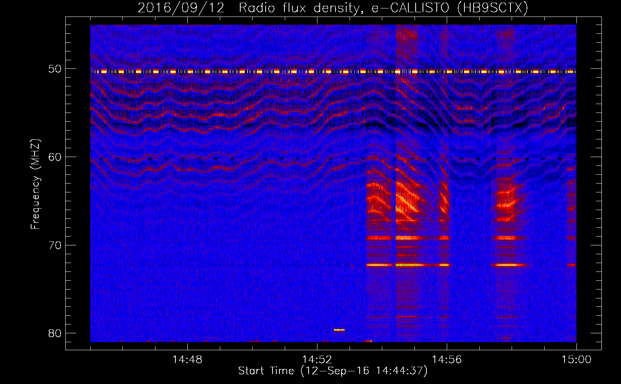Click the 14:48 time tick label

point(187,360)
